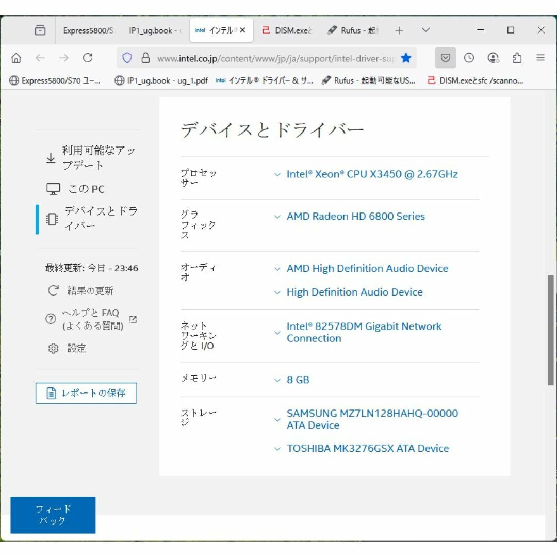Open Rufus - 起動可能なUS... bookmark
This screenshot has width=557, height=557.
(368, 80)
